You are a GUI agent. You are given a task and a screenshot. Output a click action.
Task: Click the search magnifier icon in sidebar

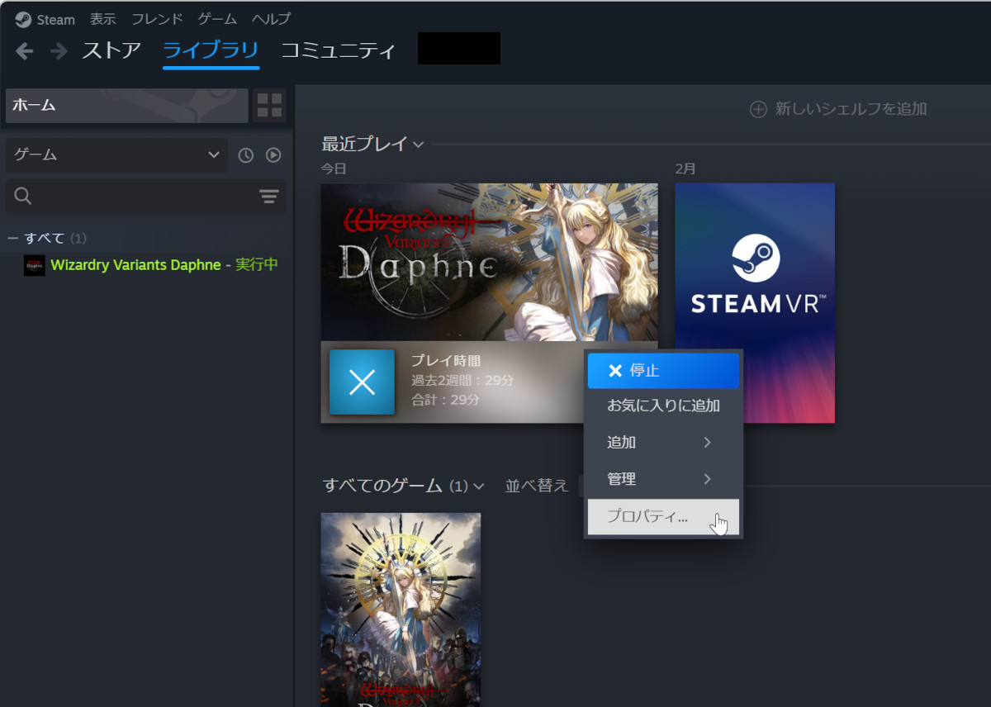tap(22, 196)
